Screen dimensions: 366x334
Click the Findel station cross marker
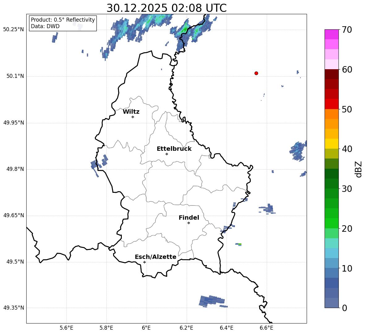point(189,223)
